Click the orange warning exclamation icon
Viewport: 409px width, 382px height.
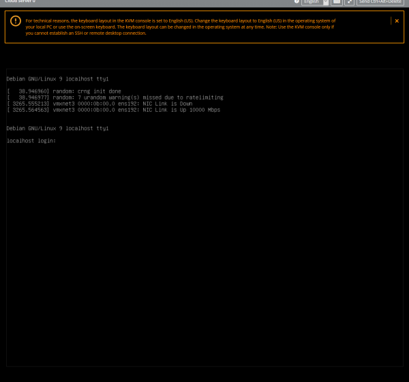[15, 21]
